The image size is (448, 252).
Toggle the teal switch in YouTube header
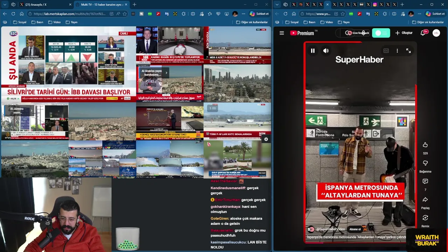coord(381,33)
